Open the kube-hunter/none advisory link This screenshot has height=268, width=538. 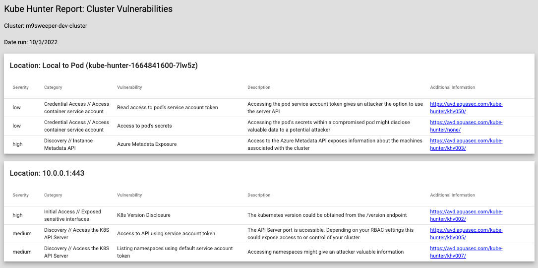click(466, 126)
